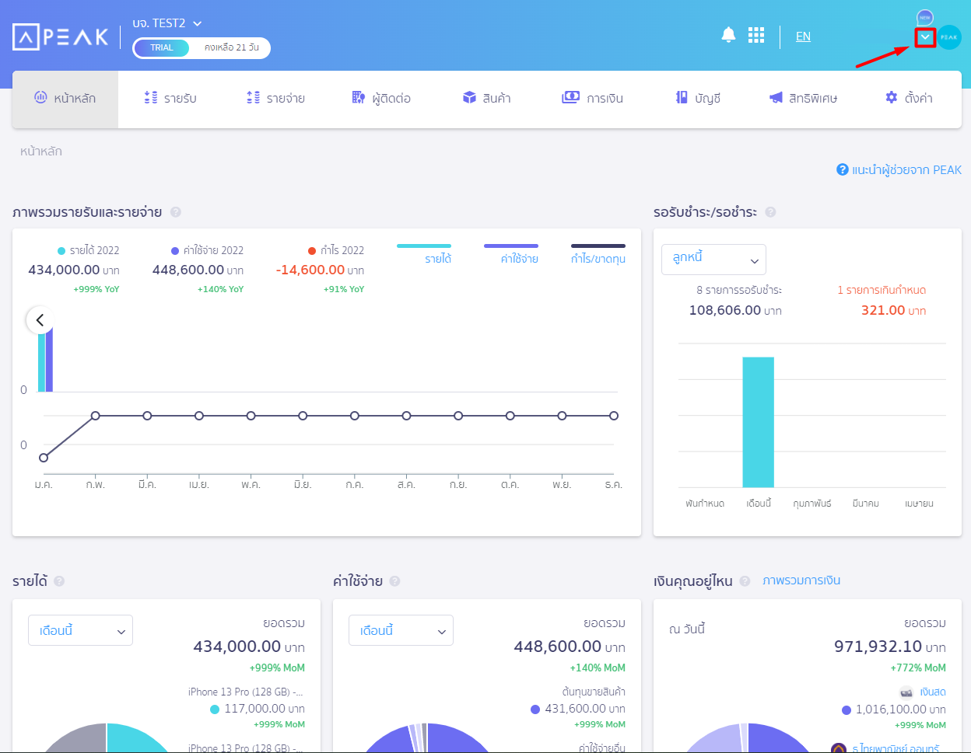This screenshot has width=971, height=753.
Task: Click help icon next to ภาพรวมรายรับและรายจ่าย
Action: (x=176, y=212)
